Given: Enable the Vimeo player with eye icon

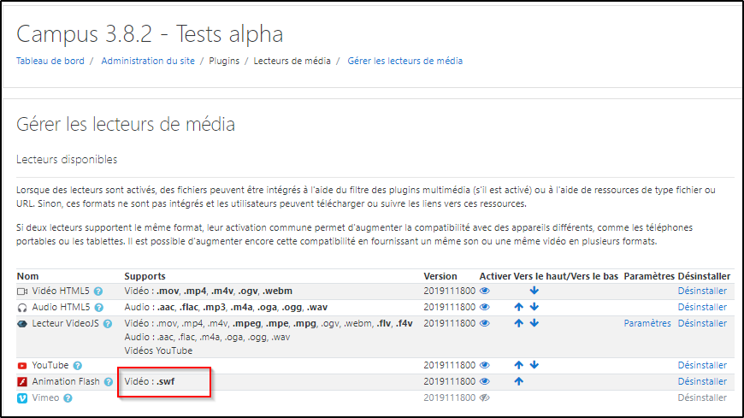Looking at the screenshot, I should 485,397.
